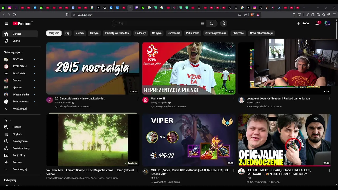Screen dimensions: 338x190
Task: Click the Utwórz create button
Action: [303, 23]
